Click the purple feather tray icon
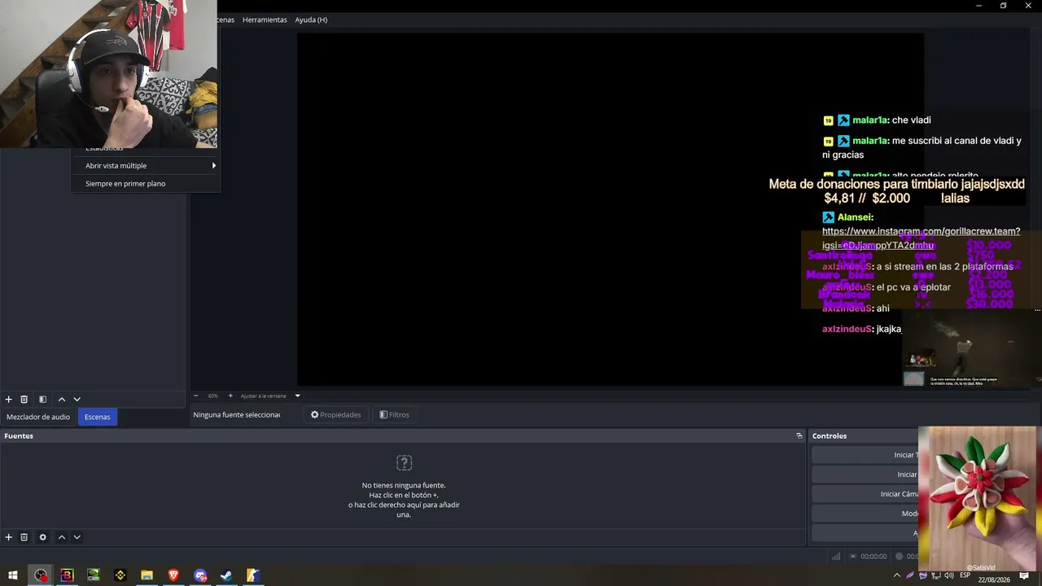The height and width of the screenshot is (586, 1042). pos(911,575)
